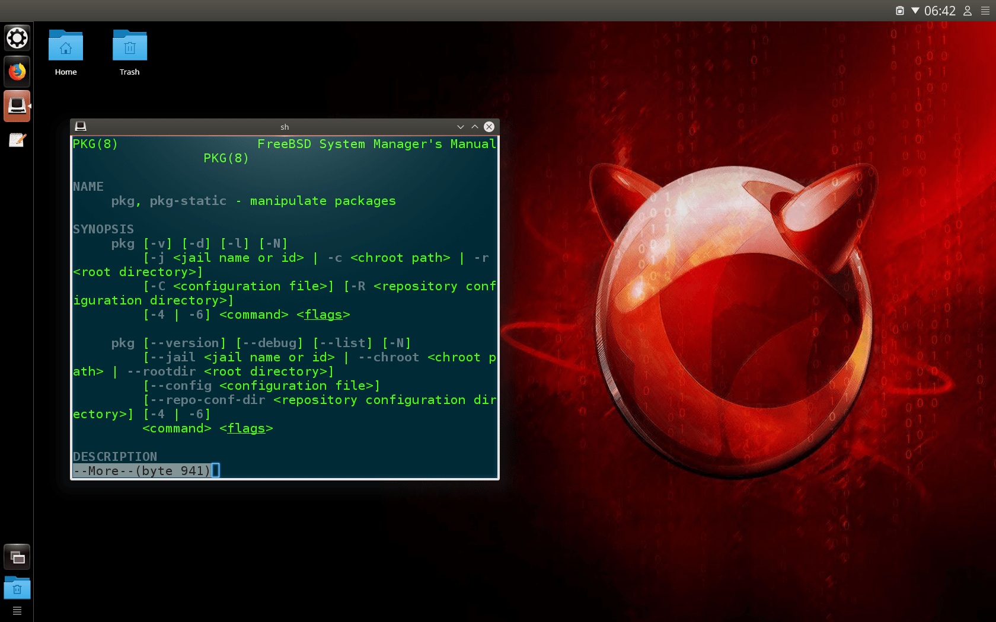
Task: Click the second flags link under the command line
Action: (x=245, y=428)
